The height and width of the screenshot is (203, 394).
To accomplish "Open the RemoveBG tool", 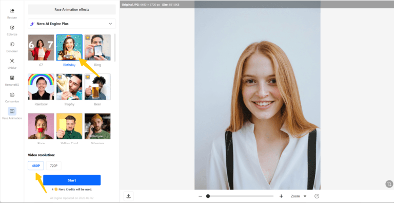I will coord(12,80).
